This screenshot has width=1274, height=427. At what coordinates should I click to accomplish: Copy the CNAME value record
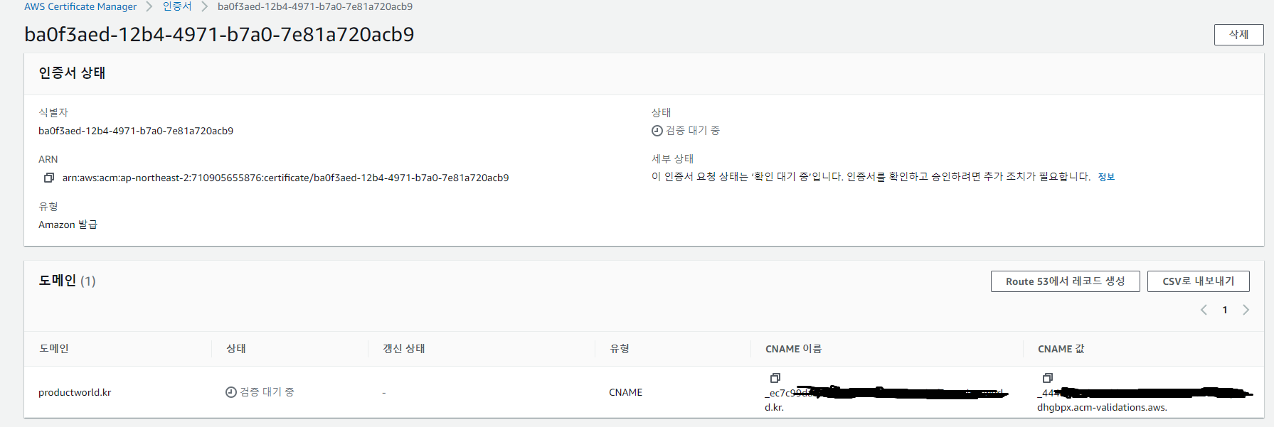pos(1048,378)
